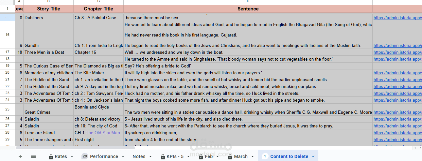Click the left scroll arrow of the horizontal scrollbar
Viewport: 422px width, 161px height.
[x=415, y=148]
